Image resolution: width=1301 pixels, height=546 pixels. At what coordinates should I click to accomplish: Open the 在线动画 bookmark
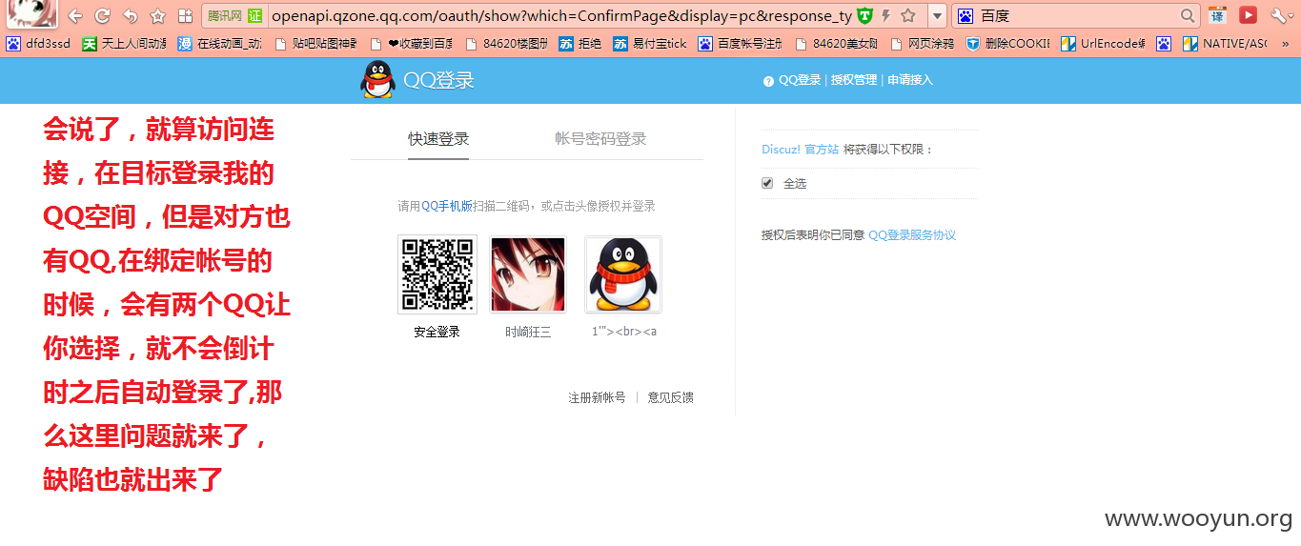pos(219,44)
